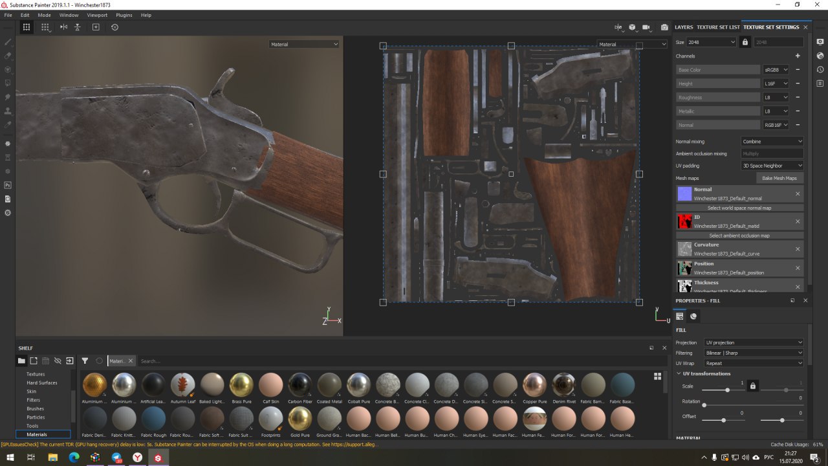Select the Material picker eyedropper tool

coord(8,125)
